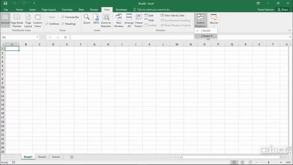Click the Page Layout status bar icon
The image size is (293, 165).
point(242,162)
